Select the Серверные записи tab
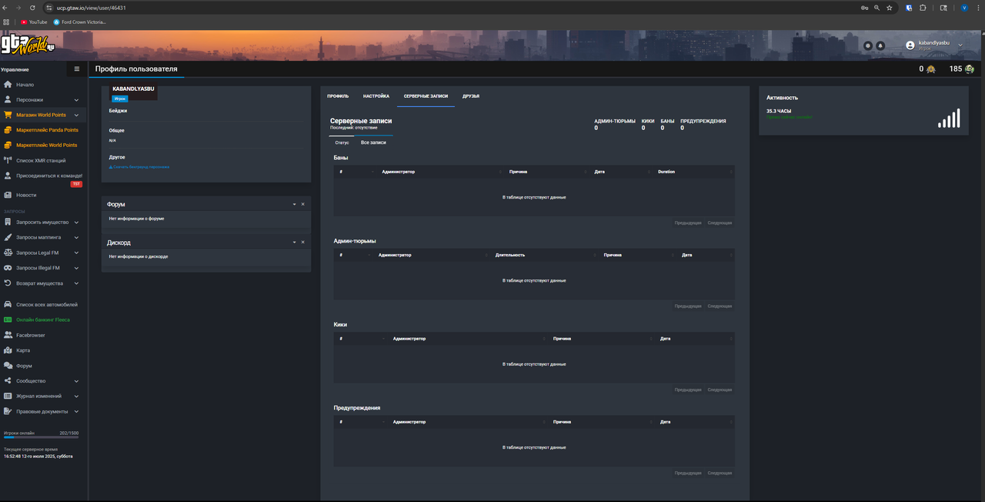The width and height of the screenshot is (985, 502). point(426,96)
